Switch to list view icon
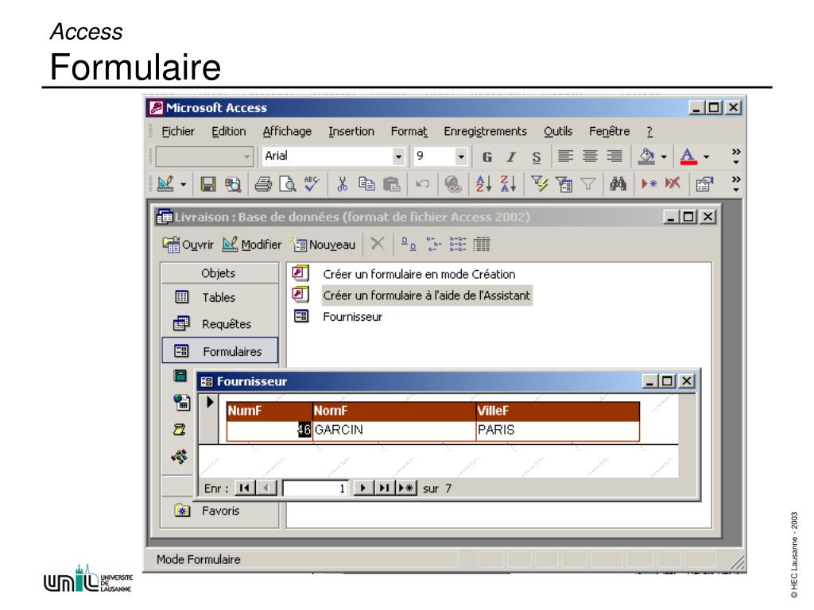 (x=458, y=244)
